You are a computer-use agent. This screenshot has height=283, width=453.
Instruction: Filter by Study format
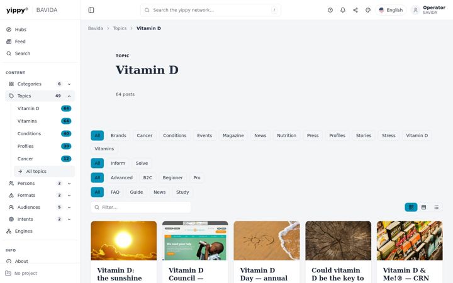[182, 192]
